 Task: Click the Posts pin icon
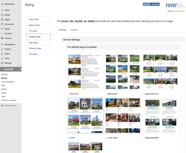click(x=2, y=10)
